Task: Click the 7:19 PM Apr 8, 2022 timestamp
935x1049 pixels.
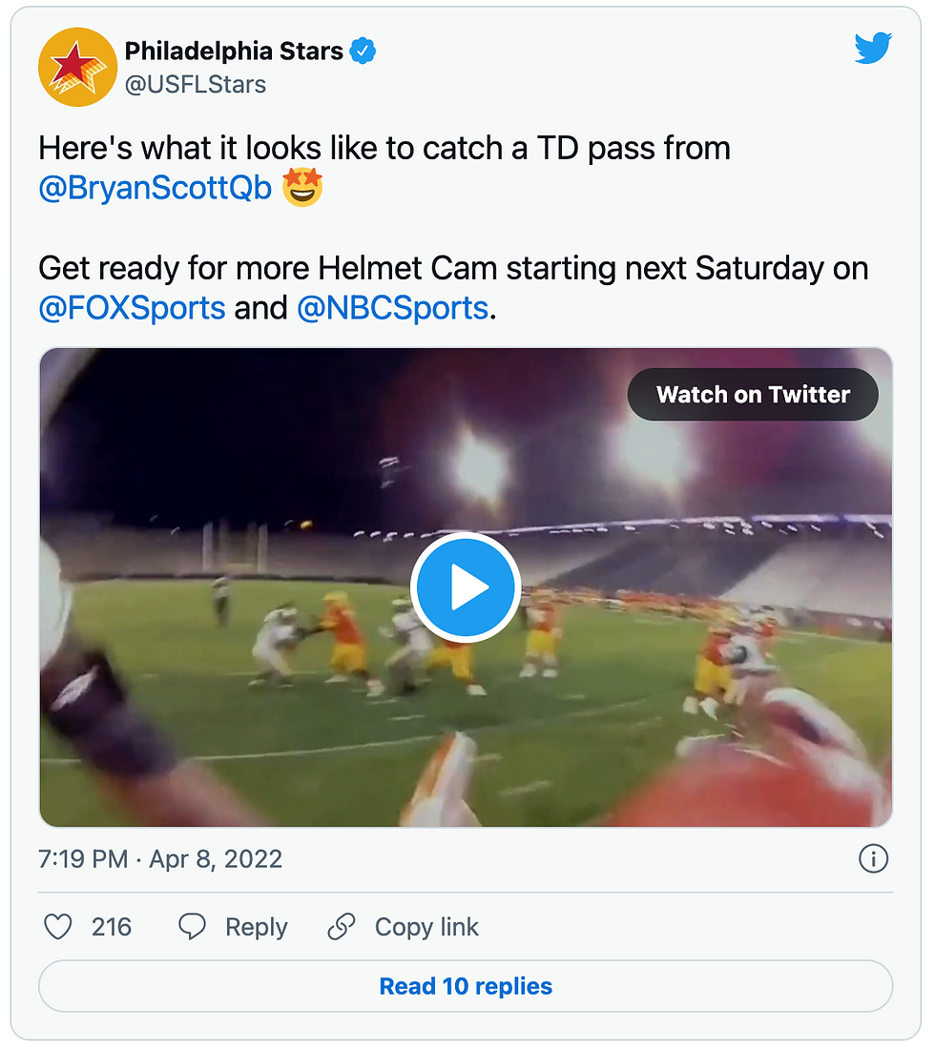Action: point(160,859)
